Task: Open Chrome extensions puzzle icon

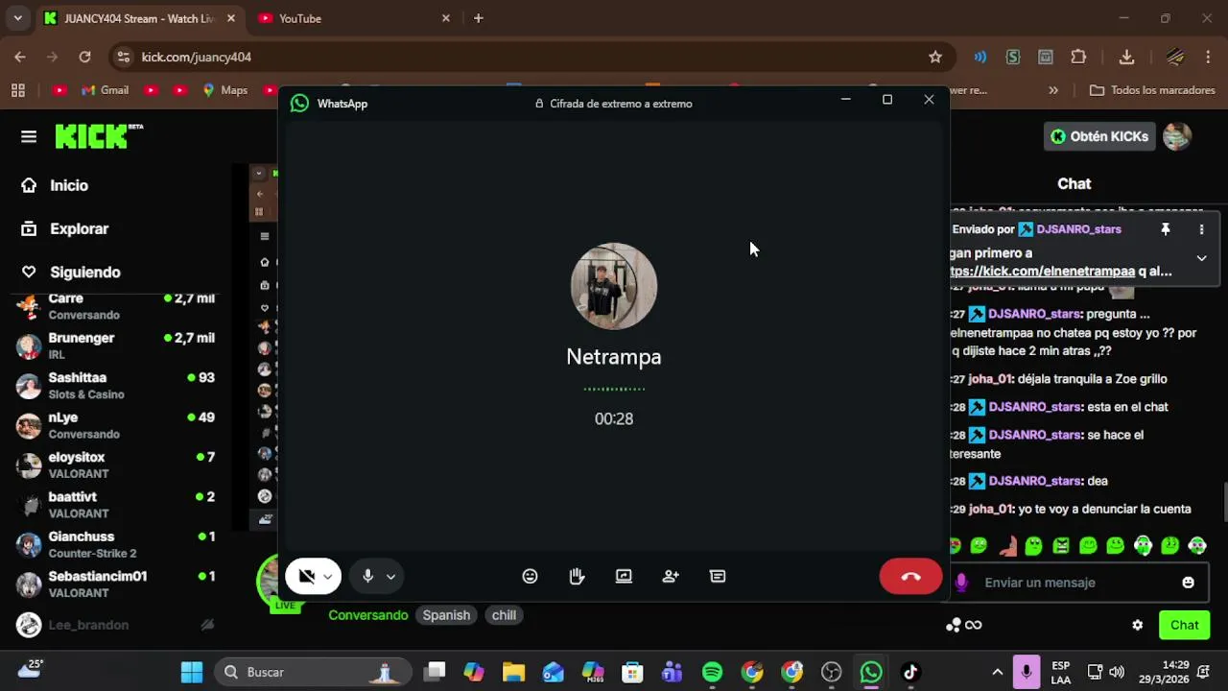Action: [x=1078, y=57]
